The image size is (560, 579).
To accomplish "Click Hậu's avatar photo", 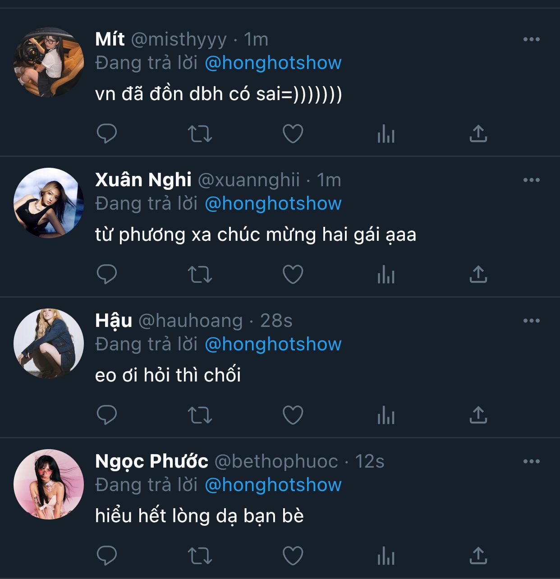I will pyautogui.click(x=49, y=344).
